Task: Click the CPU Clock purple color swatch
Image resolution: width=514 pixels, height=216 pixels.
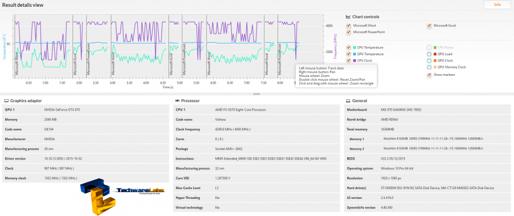Action: click(x=354, y=60)
